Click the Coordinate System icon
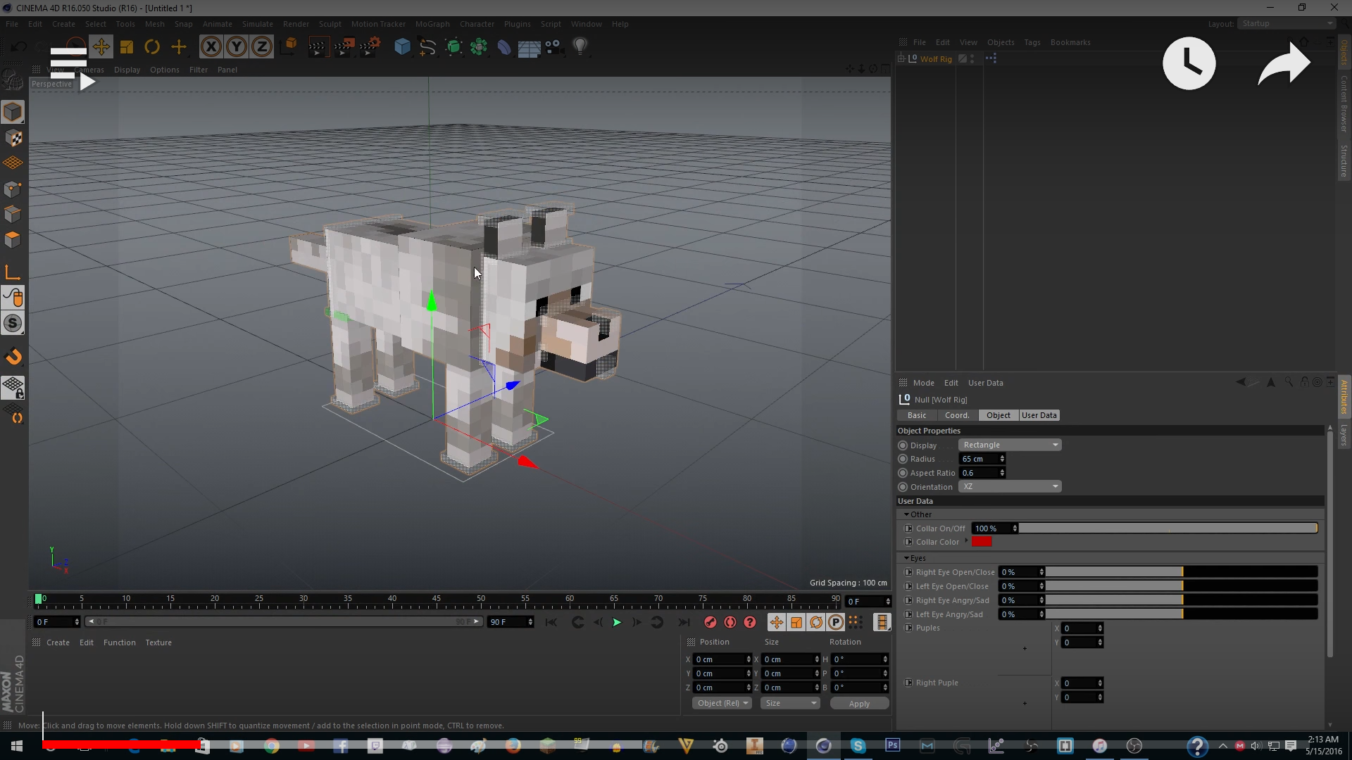This screenshot has height=760, width=1352. [x=289, y=47]
